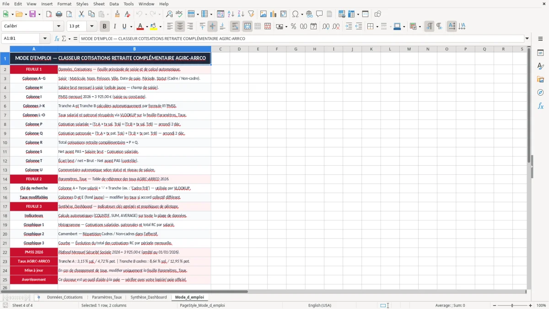Insert a hyperlink via the toolbar icon

(x=309, y=14)
